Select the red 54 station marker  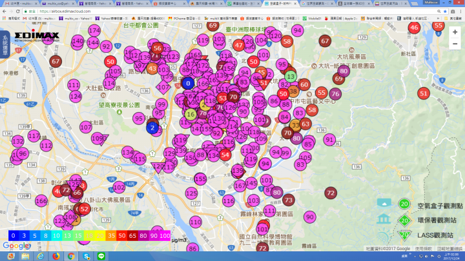(225, 155)
